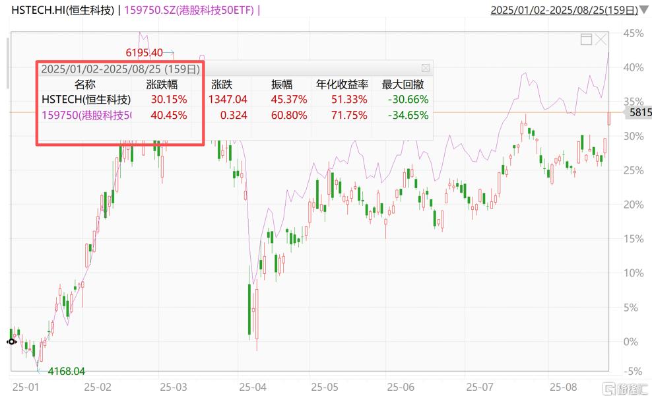Click the 25-03 date axis label
The image size is (652, 400).
(x=174, y=387)
